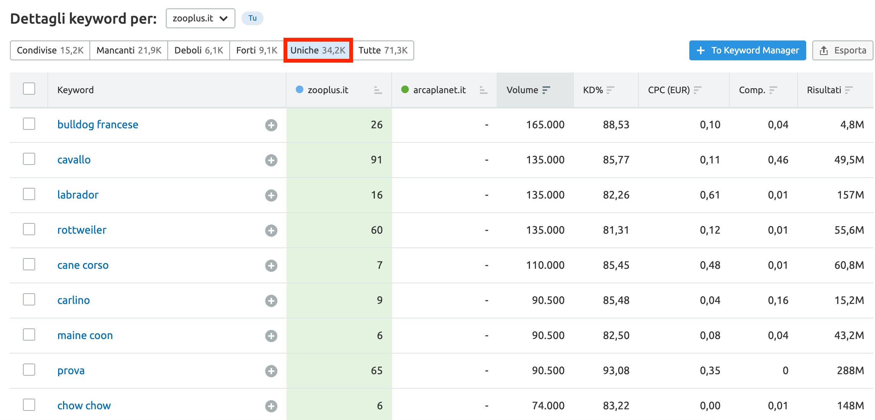Sort by Comp. column icon

point(773,90)
